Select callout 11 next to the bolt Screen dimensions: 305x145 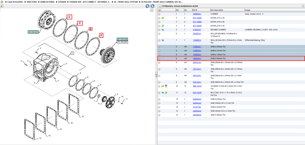click(x=126, y=99)
